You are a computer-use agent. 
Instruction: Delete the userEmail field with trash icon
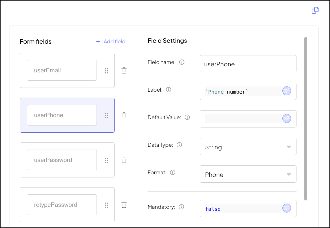124,70
